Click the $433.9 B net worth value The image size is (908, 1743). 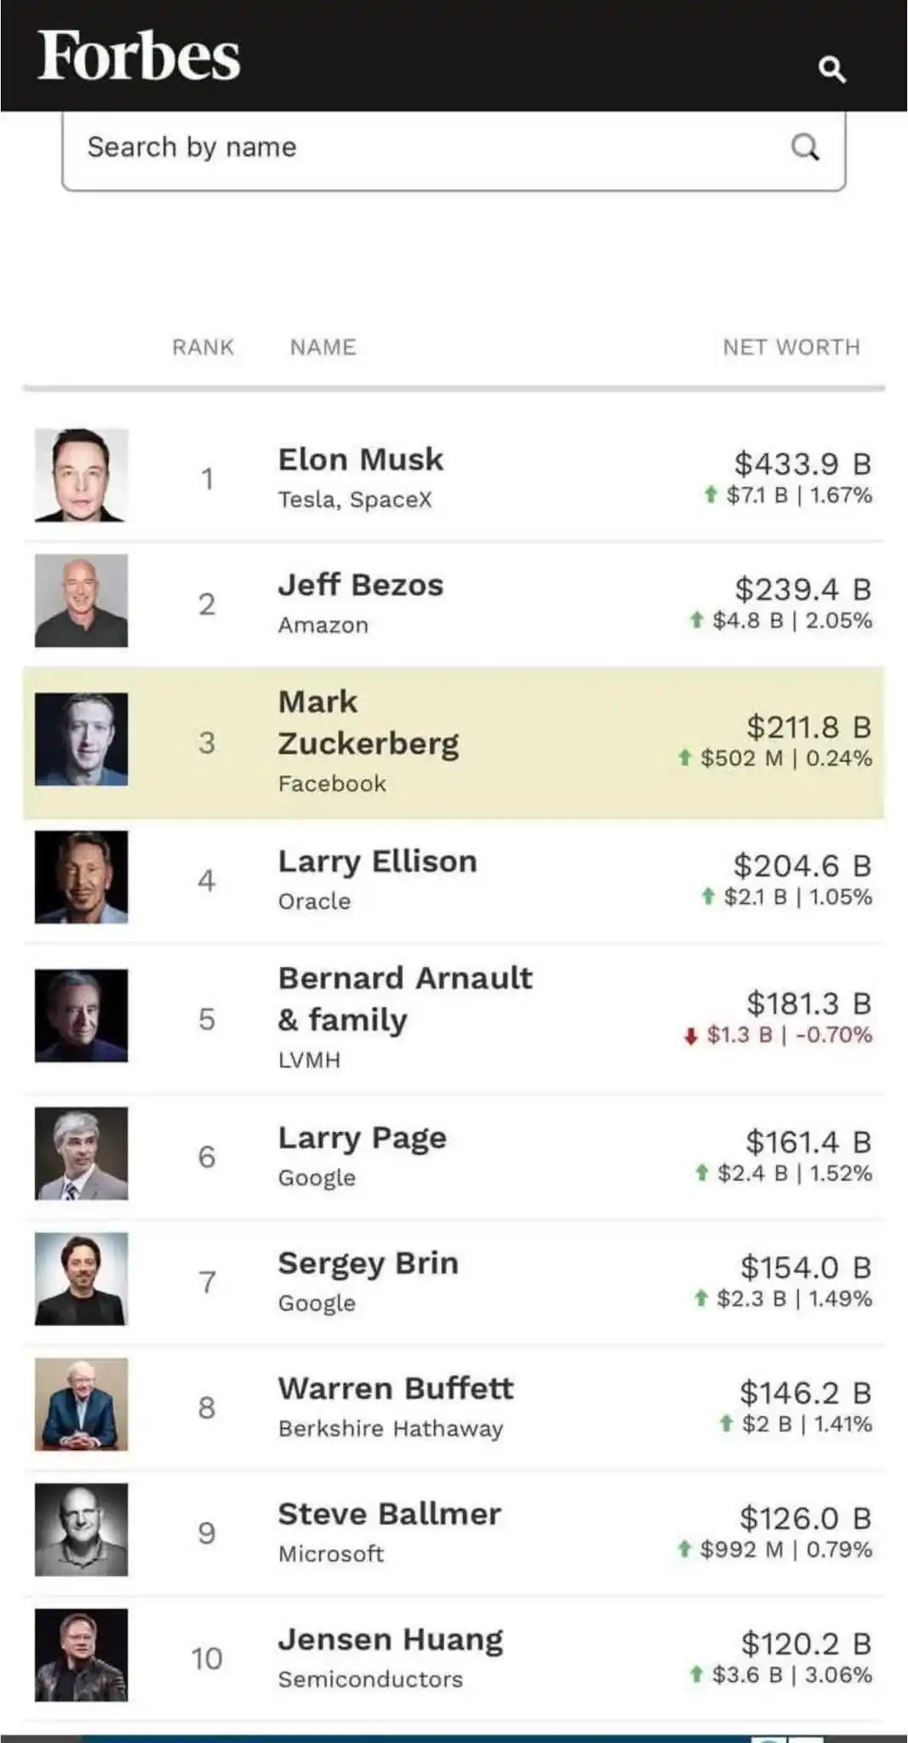(x=802, y=464)
